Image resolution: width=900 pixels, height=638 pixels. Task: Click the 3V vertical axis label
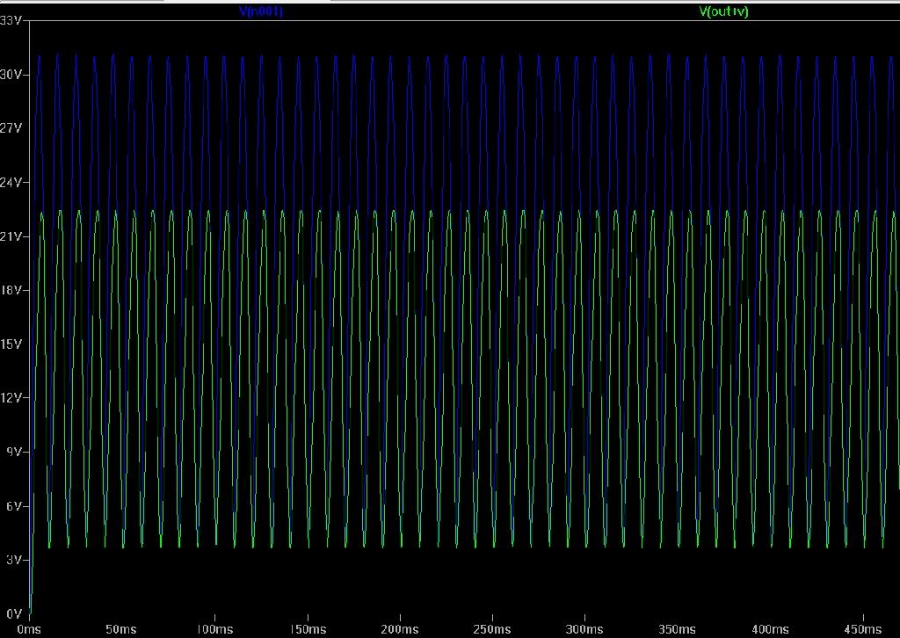point(14,560)
